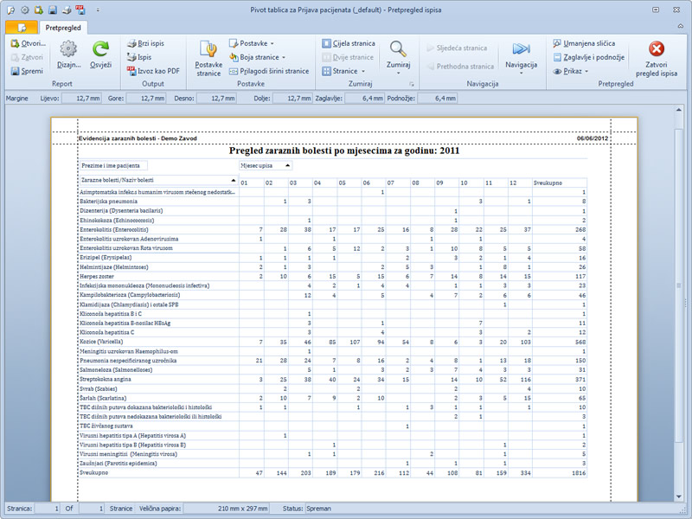The image size is (692, 519).
Task: Expand the Zumiraj dropdown arrow
Action: click(x=398, y=74)
